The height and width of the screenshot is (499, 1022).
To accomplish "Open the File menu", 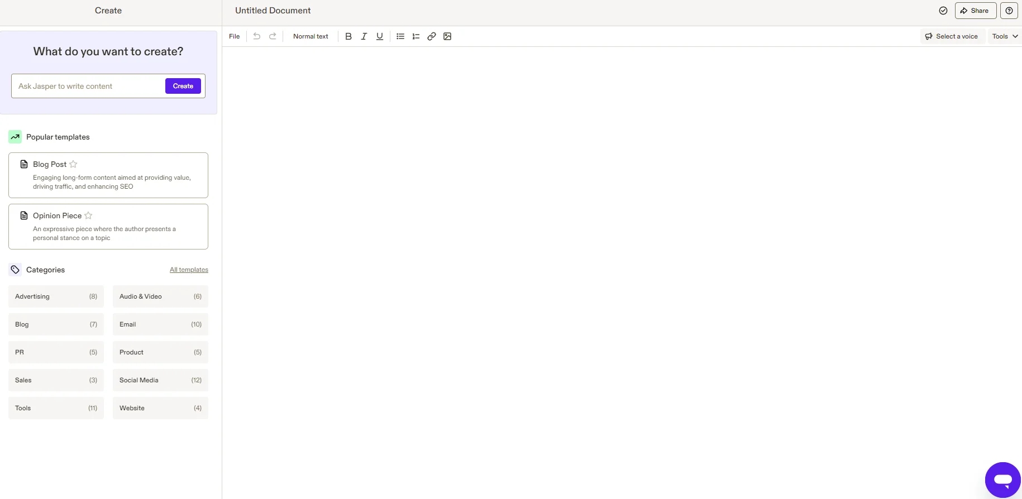I will [x=235, y=36].
